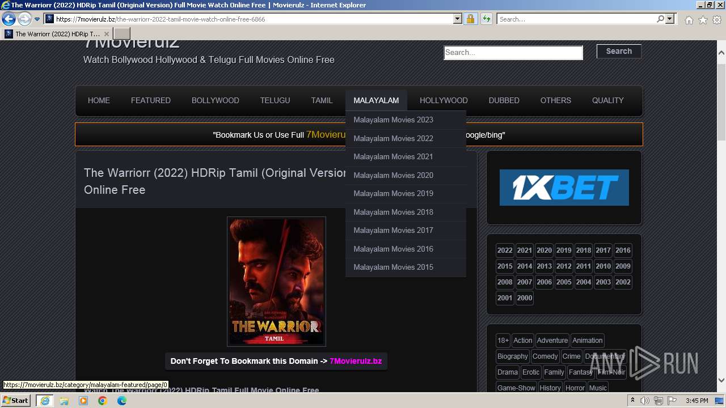Open the Edge taskbar icon

[x=122, y=401]
